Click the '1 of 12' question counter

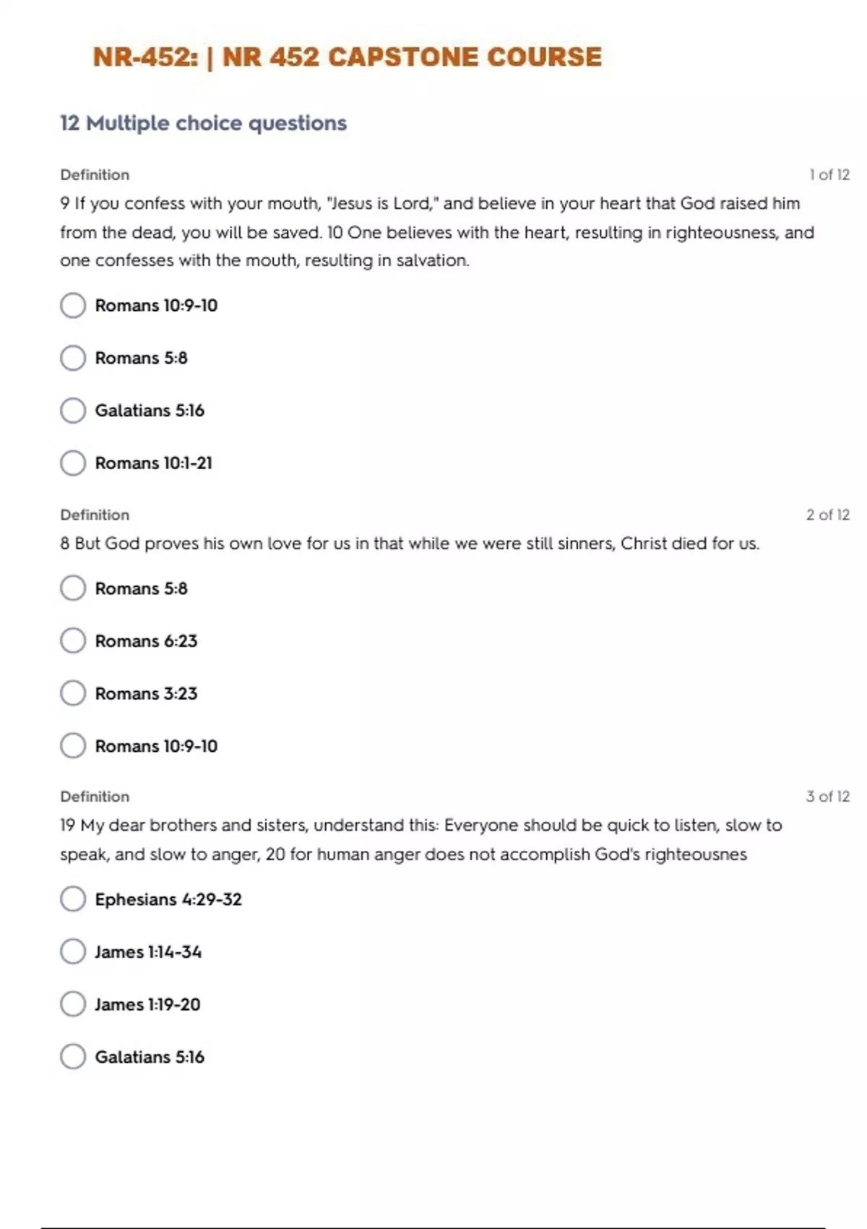(829, 175)
